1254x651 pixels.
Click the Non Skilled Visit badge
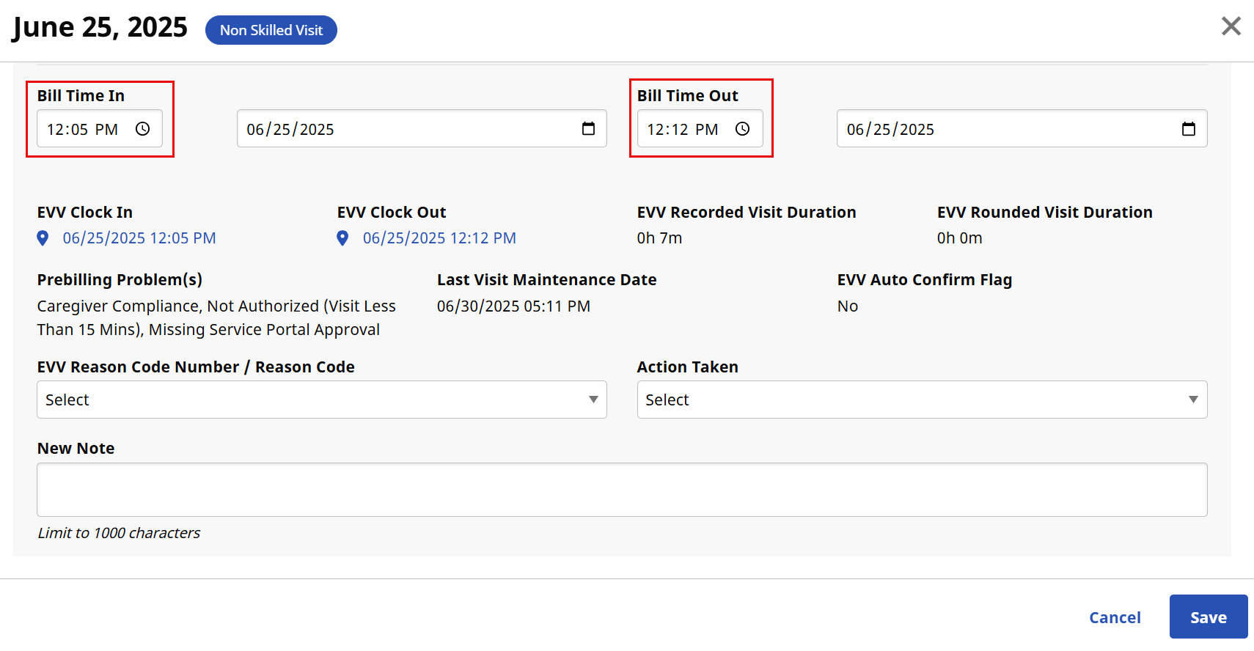click(271, 30)
